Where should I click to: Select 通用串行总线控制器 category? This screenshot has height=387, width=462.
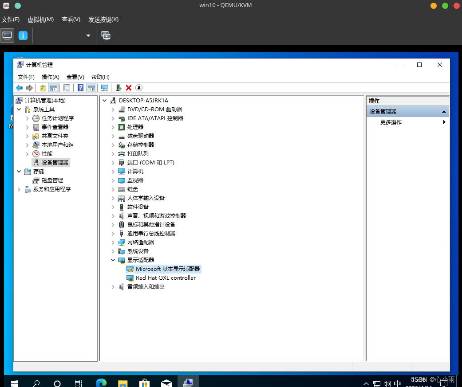pyautogui.click(x=151, y=233)
